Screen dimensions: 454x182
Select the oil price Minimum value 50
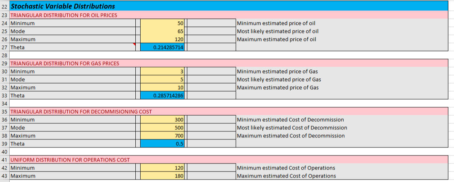tap(162, 23)
